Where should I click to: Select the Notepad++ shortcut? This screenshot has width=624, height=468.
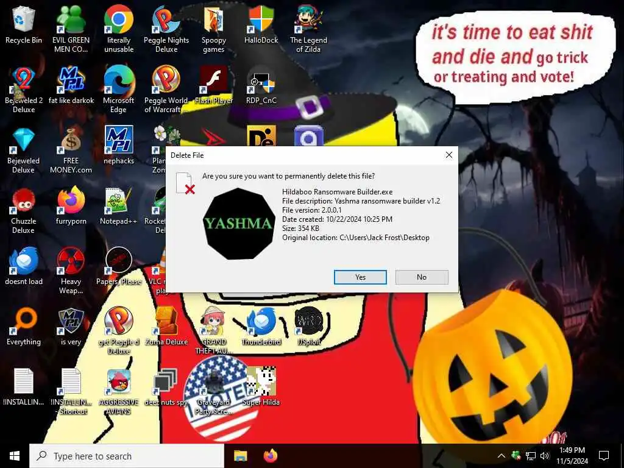(x=119, y=206)
